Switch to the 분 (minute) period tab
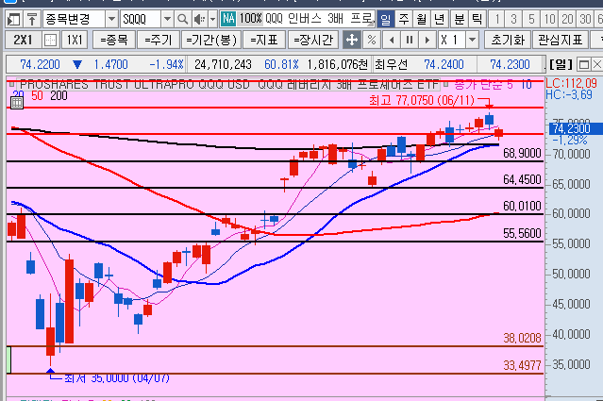This screenshot has width=603, height=401. click(458, 19)
